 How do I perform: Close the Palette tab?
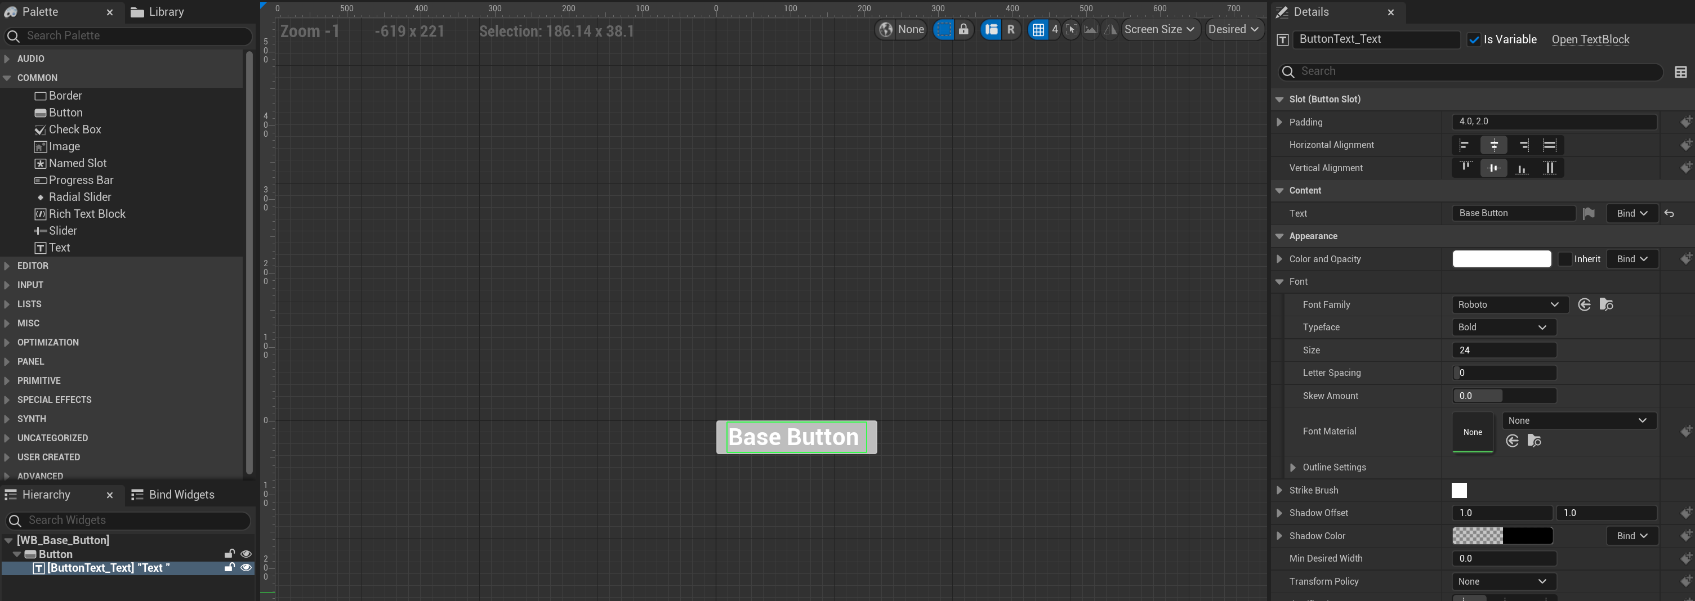pos(110,12)
